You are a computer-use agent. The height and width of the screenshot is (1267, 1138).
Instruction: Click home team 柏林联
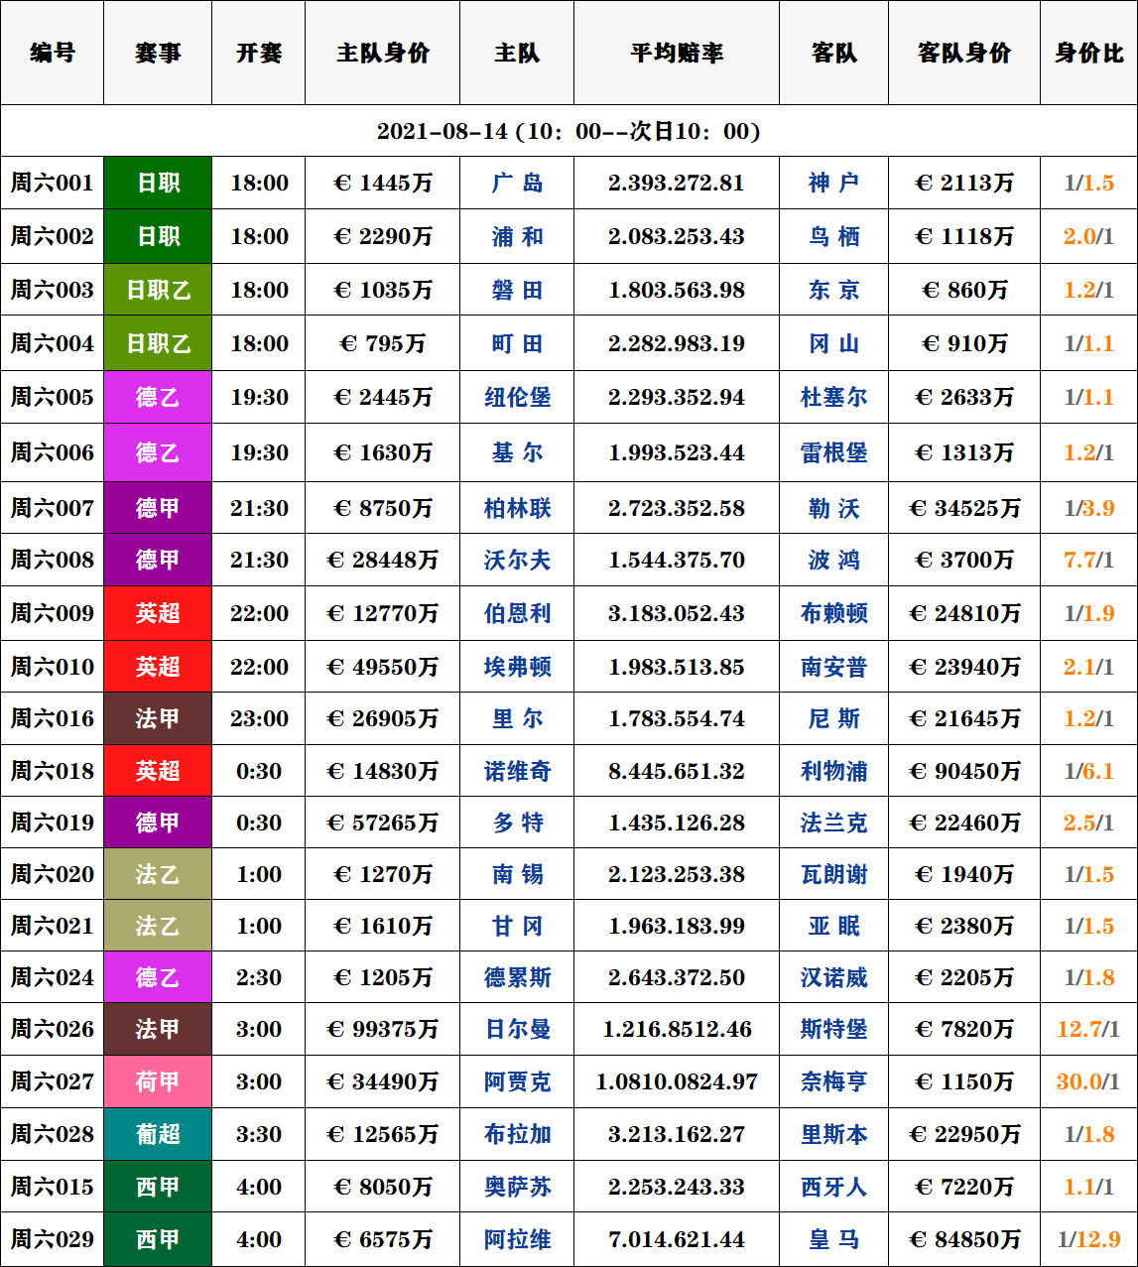[x=517, y=508]
